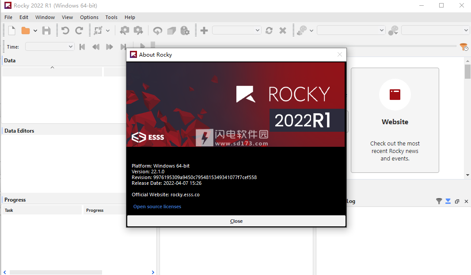Minimize the Rocky window
This screenshot has height=275, width=471.
[x=422, y=5]
